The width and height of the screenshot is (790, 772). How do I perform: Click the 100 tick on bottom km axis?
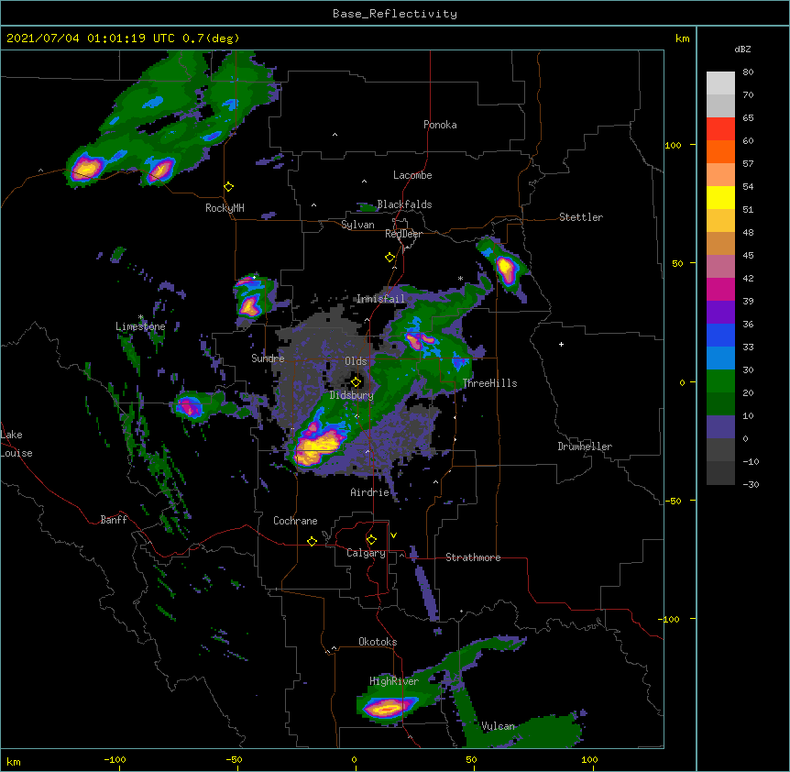(589, 759)
